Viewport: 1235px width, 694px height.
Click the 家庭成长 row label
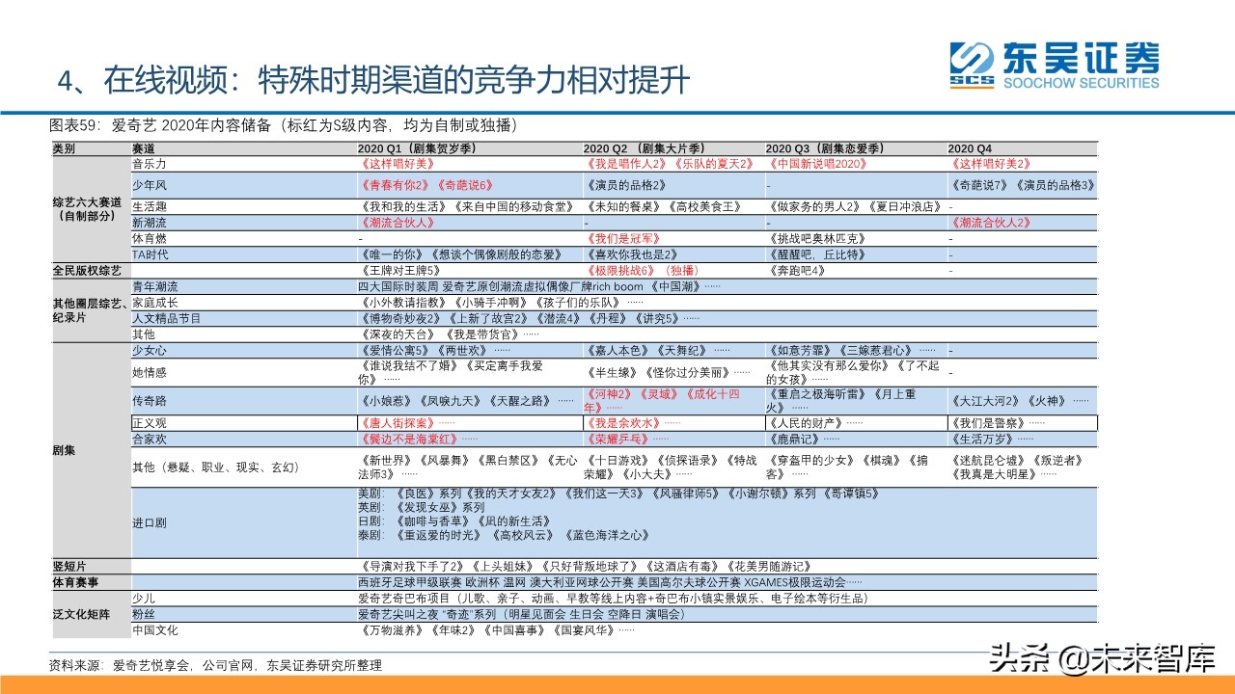tap(154, 302)
